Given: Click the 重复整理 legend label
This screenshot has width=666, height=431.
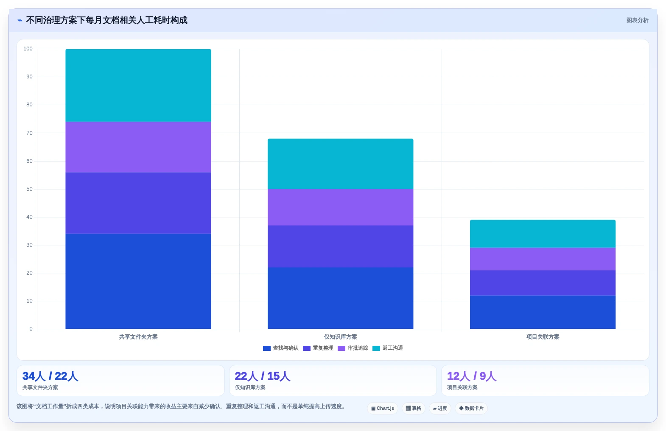Looking at the screenshot, I should point(323,348).
